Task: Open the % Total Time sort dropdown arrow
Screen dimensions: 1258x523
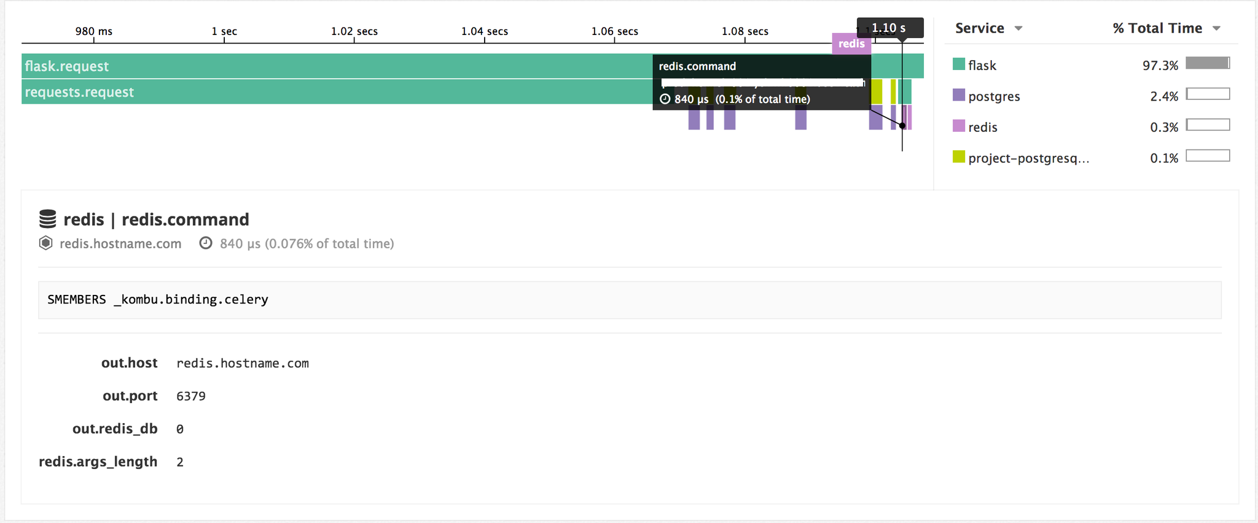Action: tap(1216, 28)
